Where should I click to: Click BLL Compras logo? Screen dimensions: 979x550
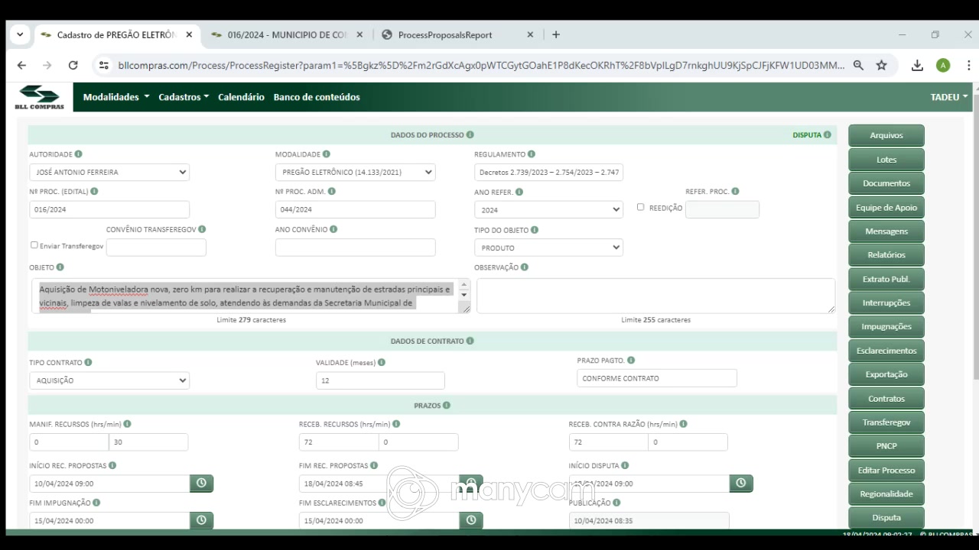40,97
